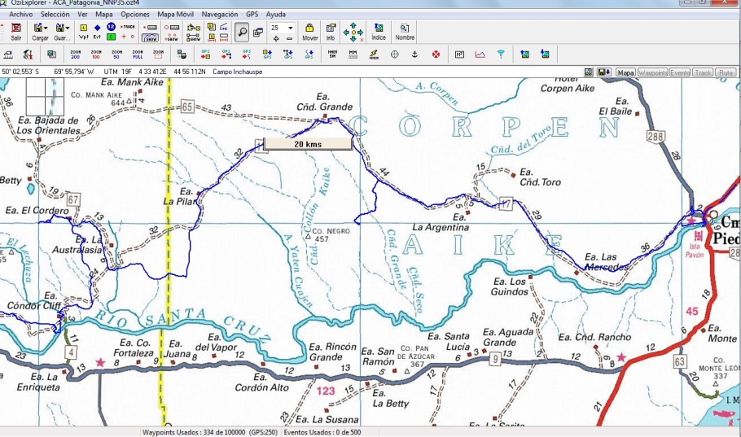Image resolution: width=741 pixels, height=437 pixels.
Task: Click the blue circle 12 feature icon
Action: [x=111, y=27]
